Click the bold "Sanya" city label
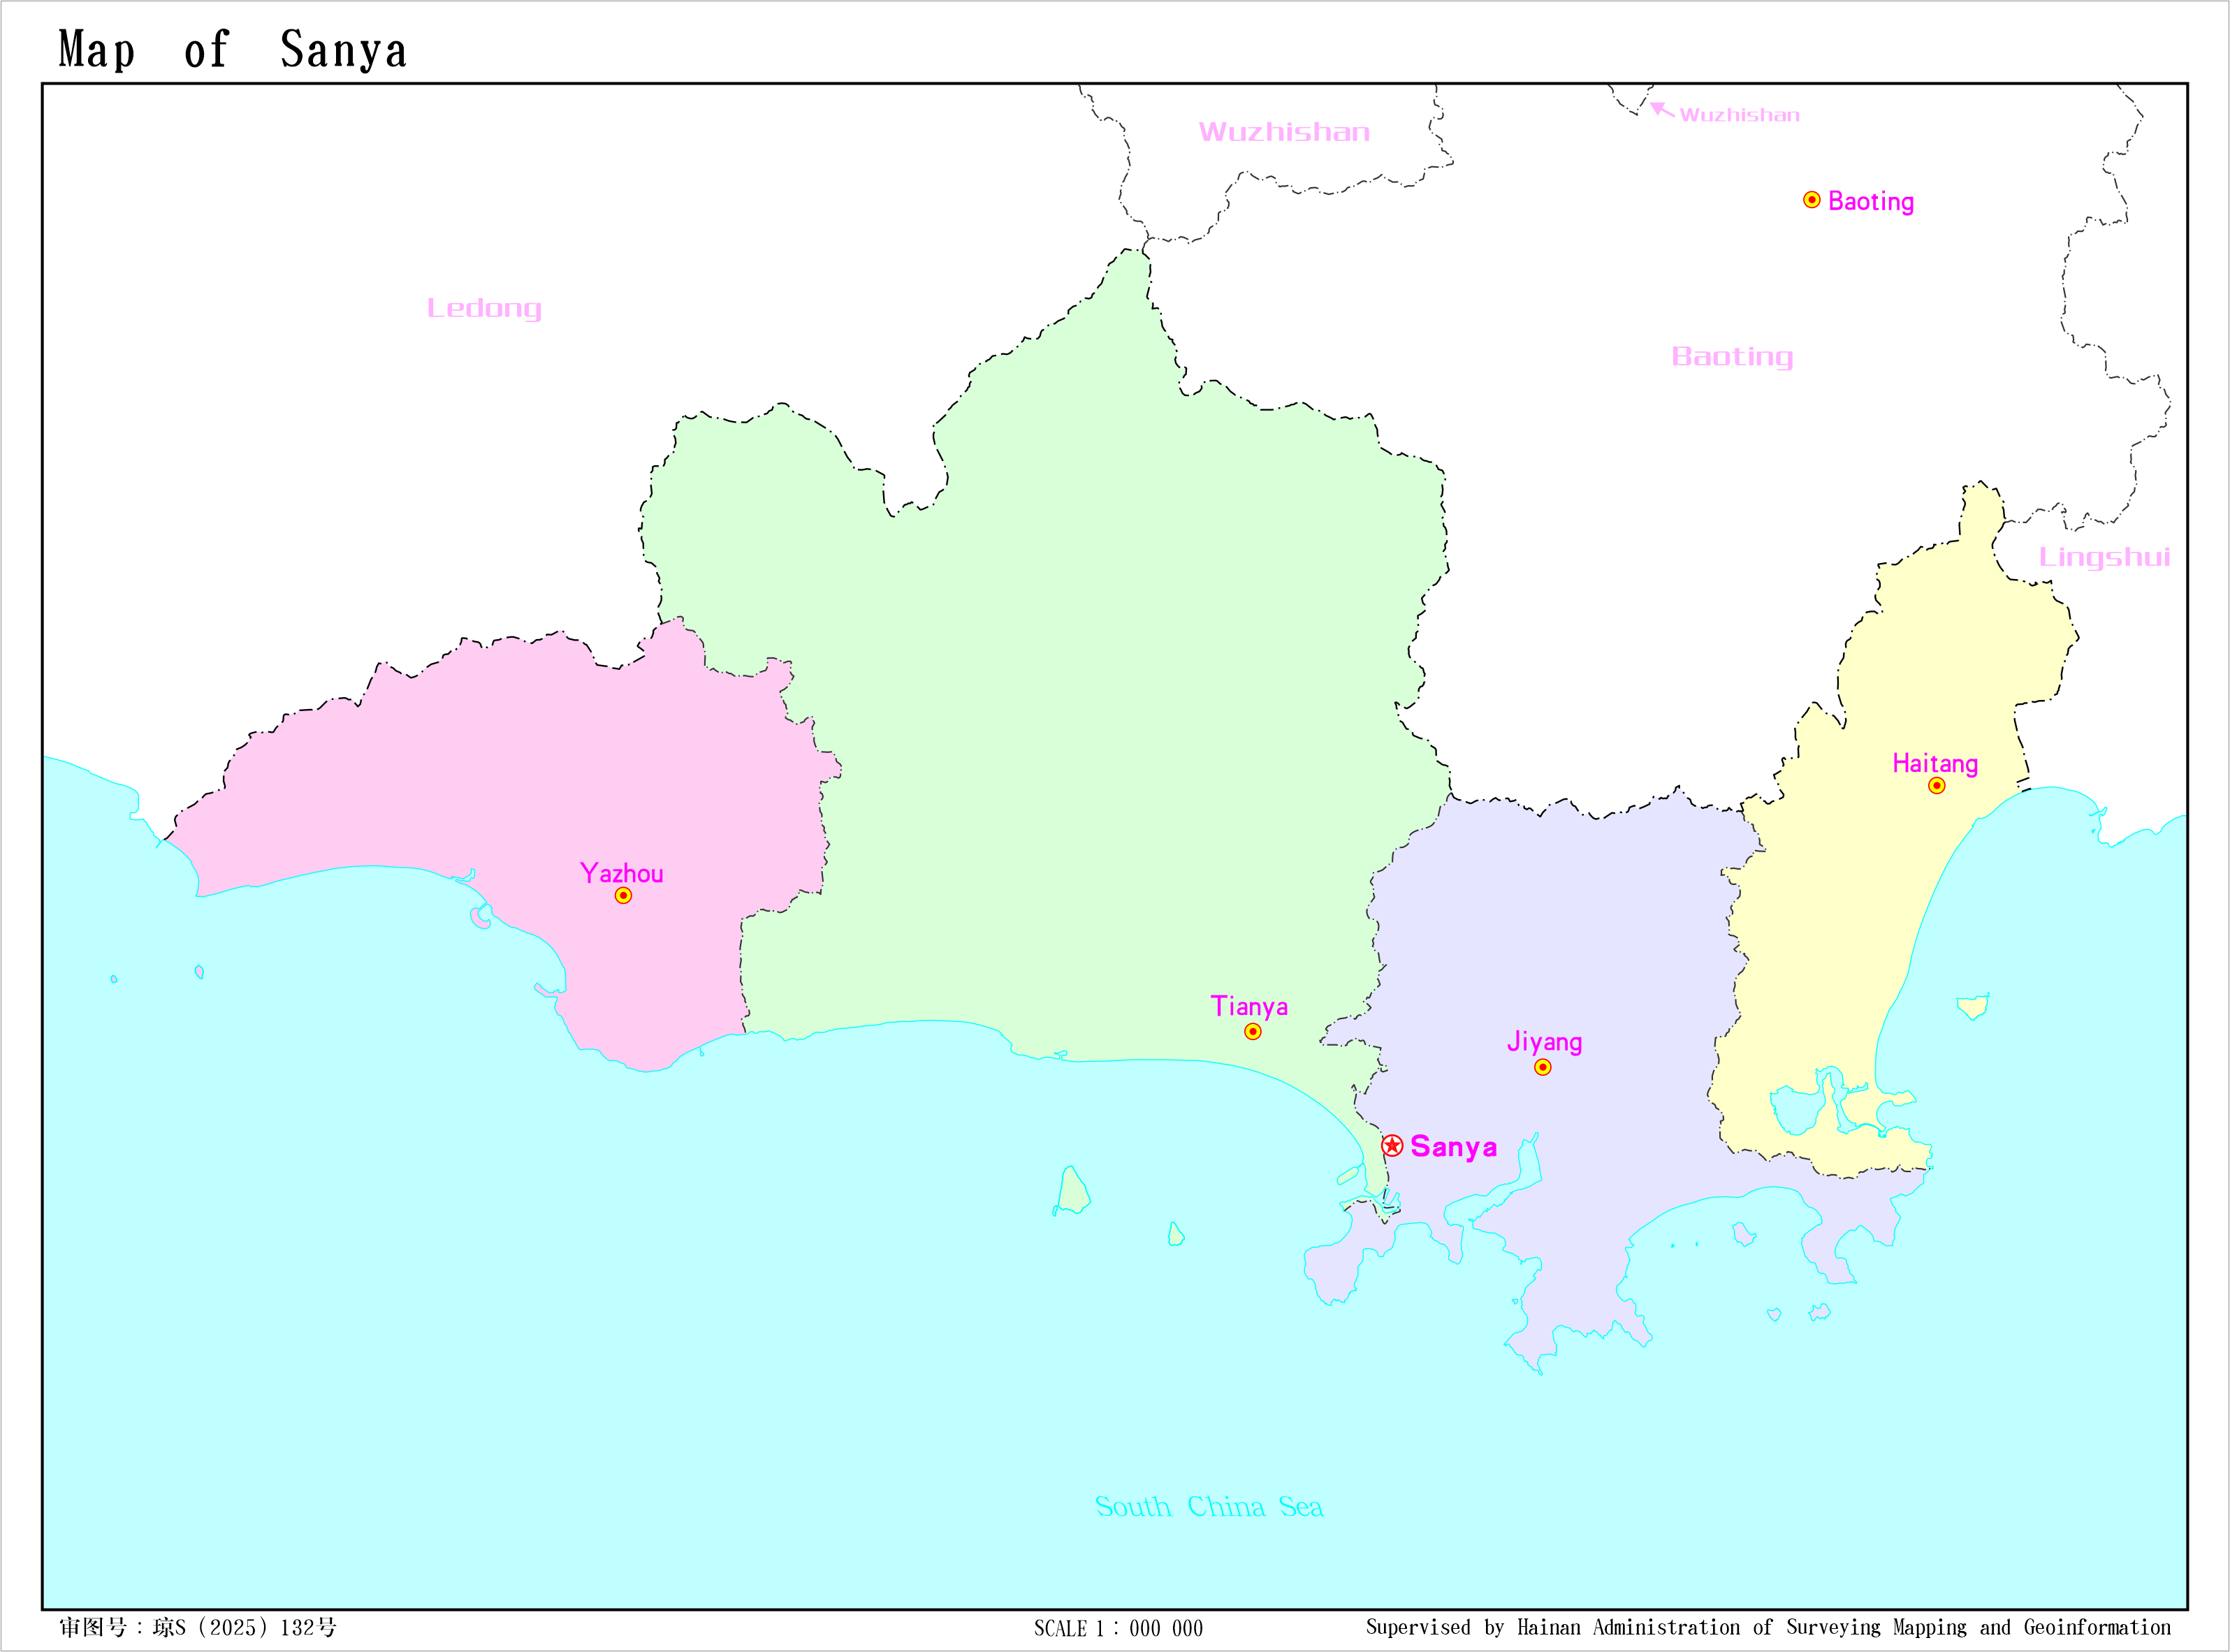Image resolution: width=2230 pixels, height=1652 pixels. (1453, 1147)
